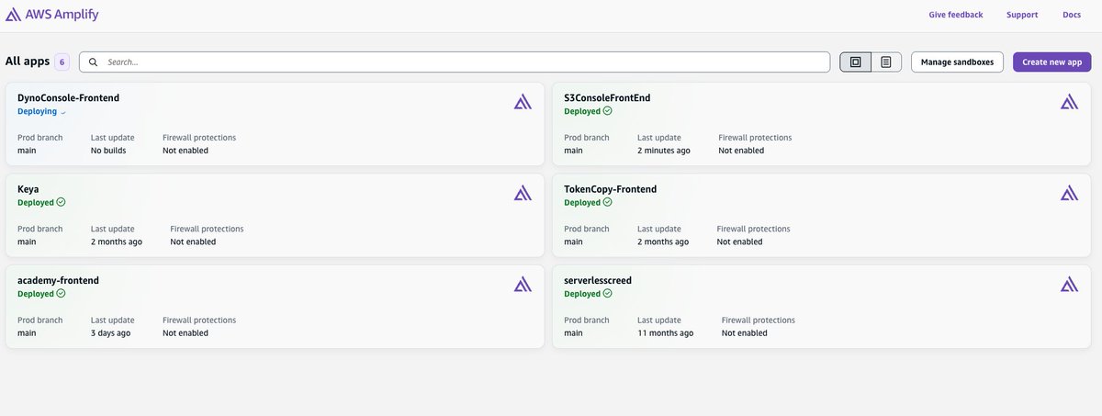Click the AWS Amplify logo icon
Image resolution: width=1102 pixels, height=416 pixels.
[15, 15]
